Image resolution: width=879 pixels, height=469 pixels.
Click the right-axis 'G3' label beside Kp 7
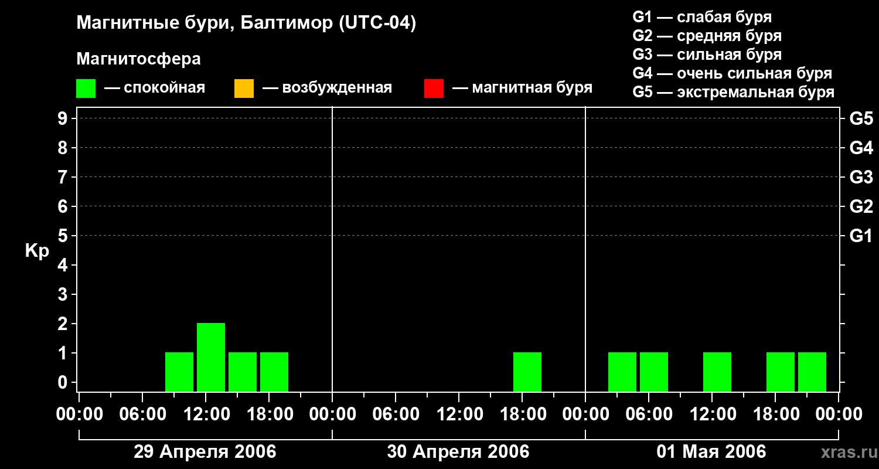click(861, 177)
